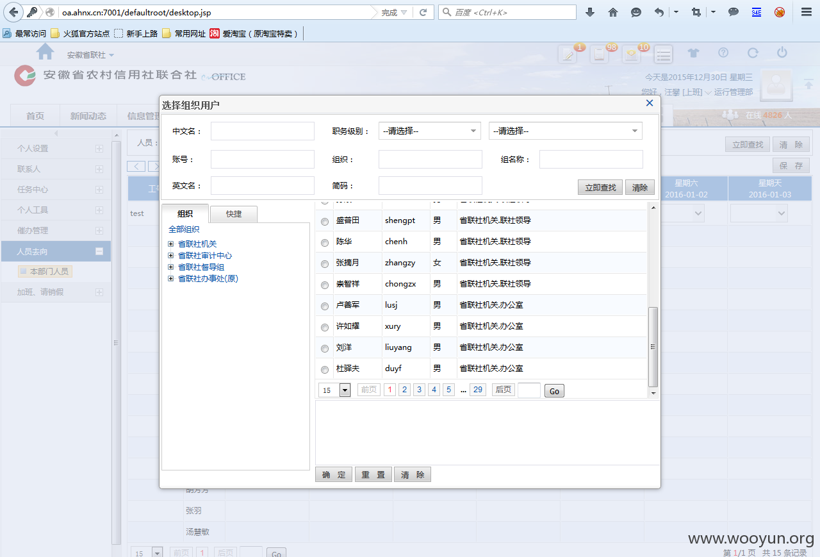Open the document icon with badge 98
The width and height of the screenshot is (820, 557).
600,54
